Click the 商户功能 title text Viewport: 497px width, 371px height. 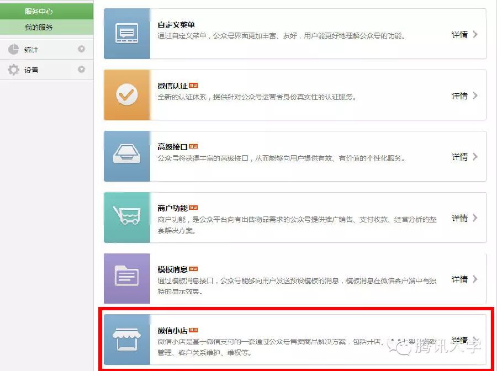(173, 208)
